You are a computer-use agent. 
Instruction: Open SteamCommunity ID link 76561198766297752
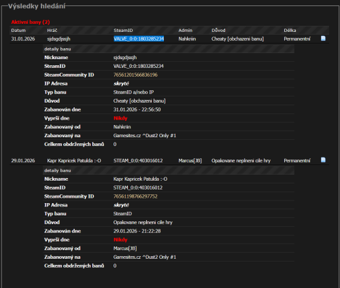point(135,196)
